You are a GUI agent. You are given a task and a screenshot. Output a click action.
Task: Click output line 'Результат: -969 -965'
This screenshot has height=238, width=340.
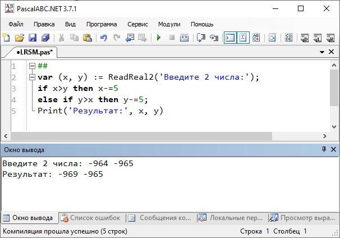[x=53, y=174]
